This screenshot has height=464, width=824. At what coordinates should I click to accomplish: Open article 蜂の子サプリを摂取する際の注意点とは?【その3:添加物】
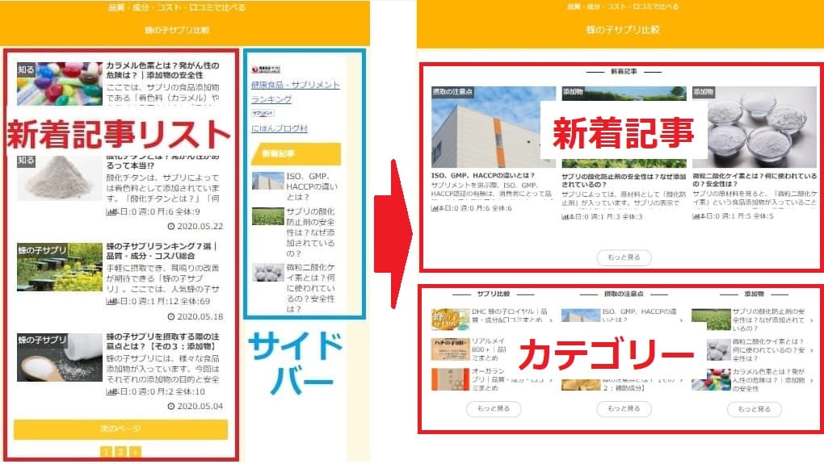click(162, 341)
